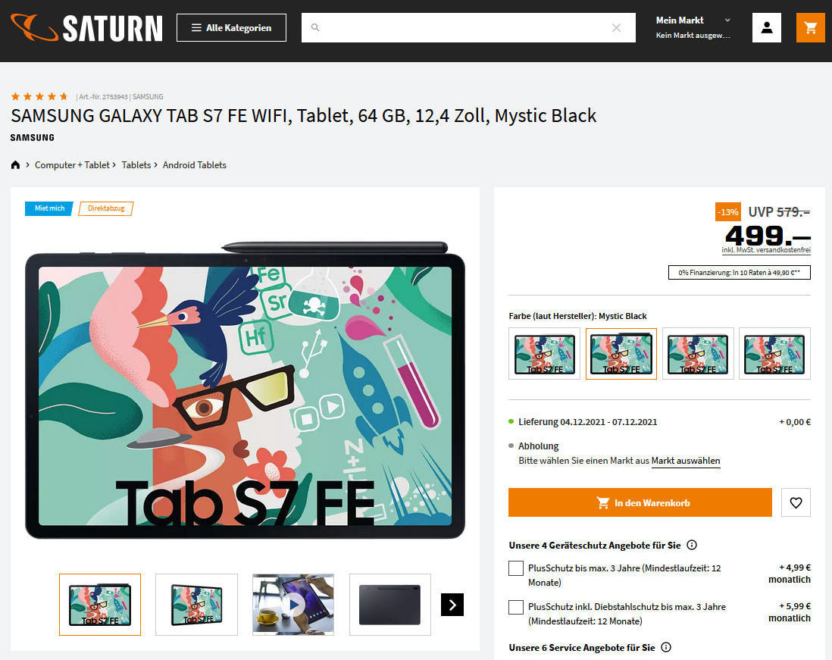Open the Alle Kategorien menu
832x660 pixels.
coord(231,27)
